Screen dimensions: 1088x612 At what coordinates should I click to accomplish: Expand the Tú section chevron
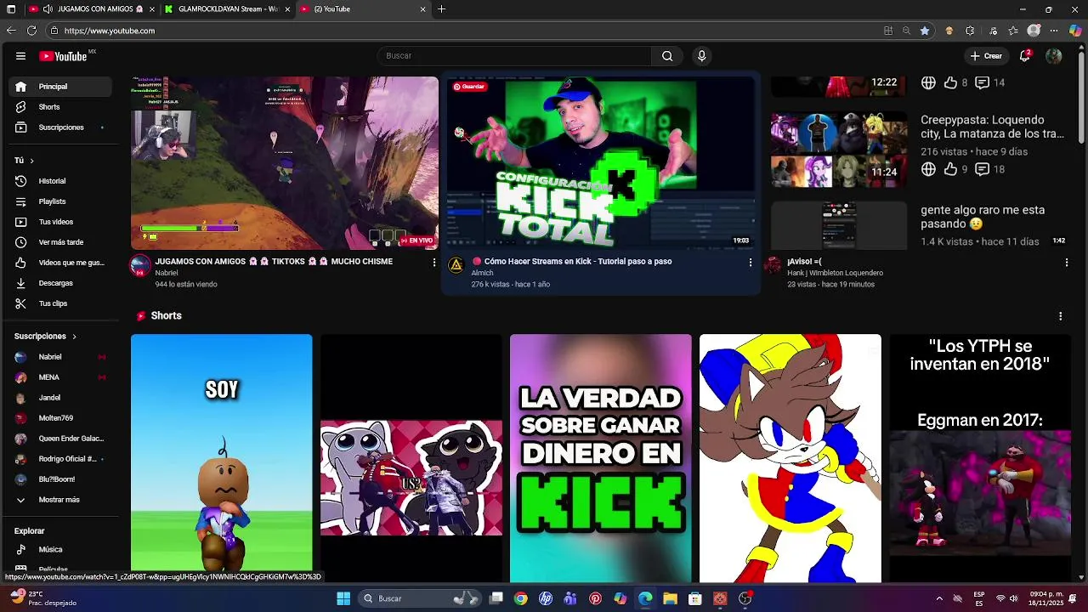tap(31, 161)
